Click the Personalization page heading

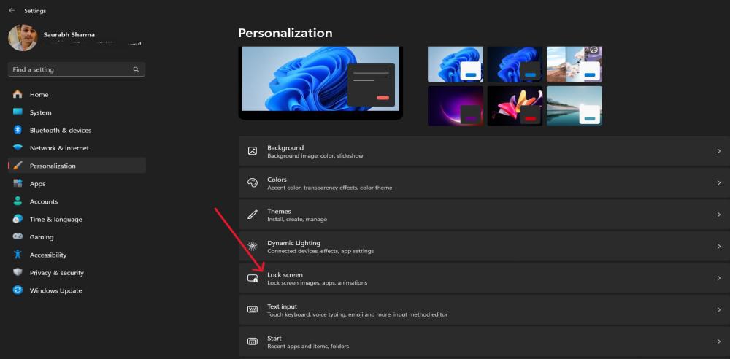(285, 33)
